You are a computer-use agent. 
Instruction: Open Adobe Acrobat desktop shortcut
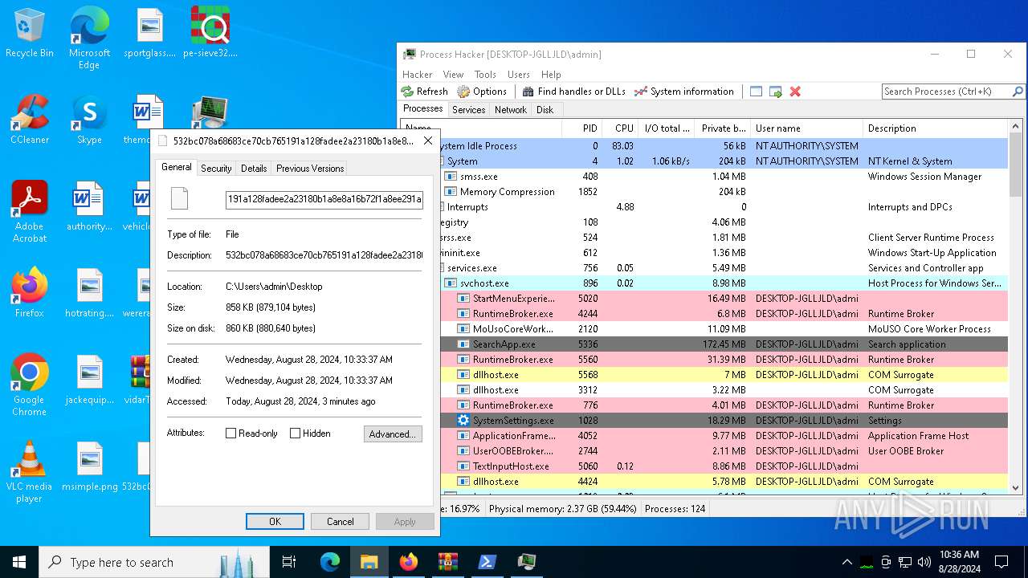coord(30,212)
